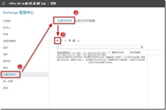
Task: Open the more options ellipsis menu
Action: pyautogui.click(x=78, y=41)
